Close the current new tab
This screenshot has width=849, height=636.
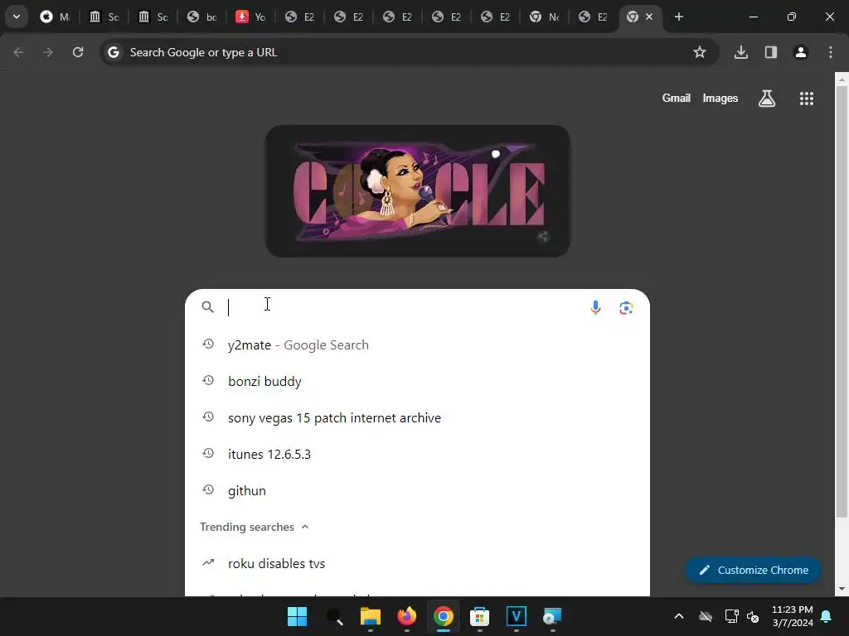pyautogui.click(x=649, y=17)
